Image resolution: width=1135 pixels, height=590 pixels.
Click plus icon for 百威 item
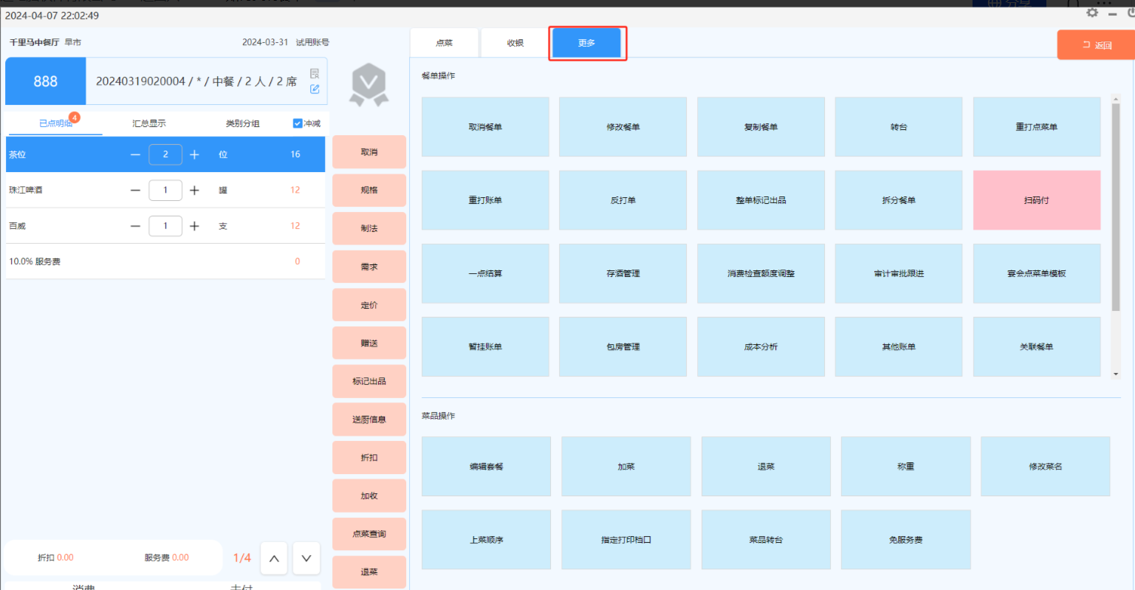tap(194, 226)
